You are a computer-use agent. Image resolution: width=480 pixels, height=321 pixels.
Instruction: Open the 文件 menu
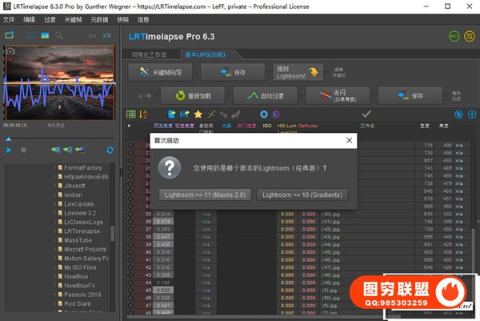pyautogui.click(x=10, y=18)
